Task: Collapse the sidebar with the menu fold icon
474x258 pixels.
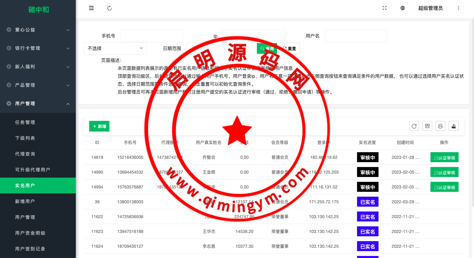Action: [92, 8]
